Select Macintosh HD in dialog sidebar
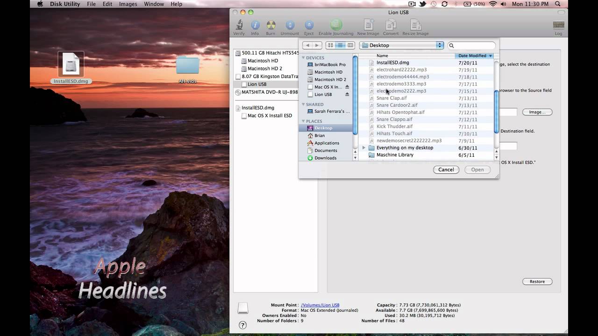 326,72
